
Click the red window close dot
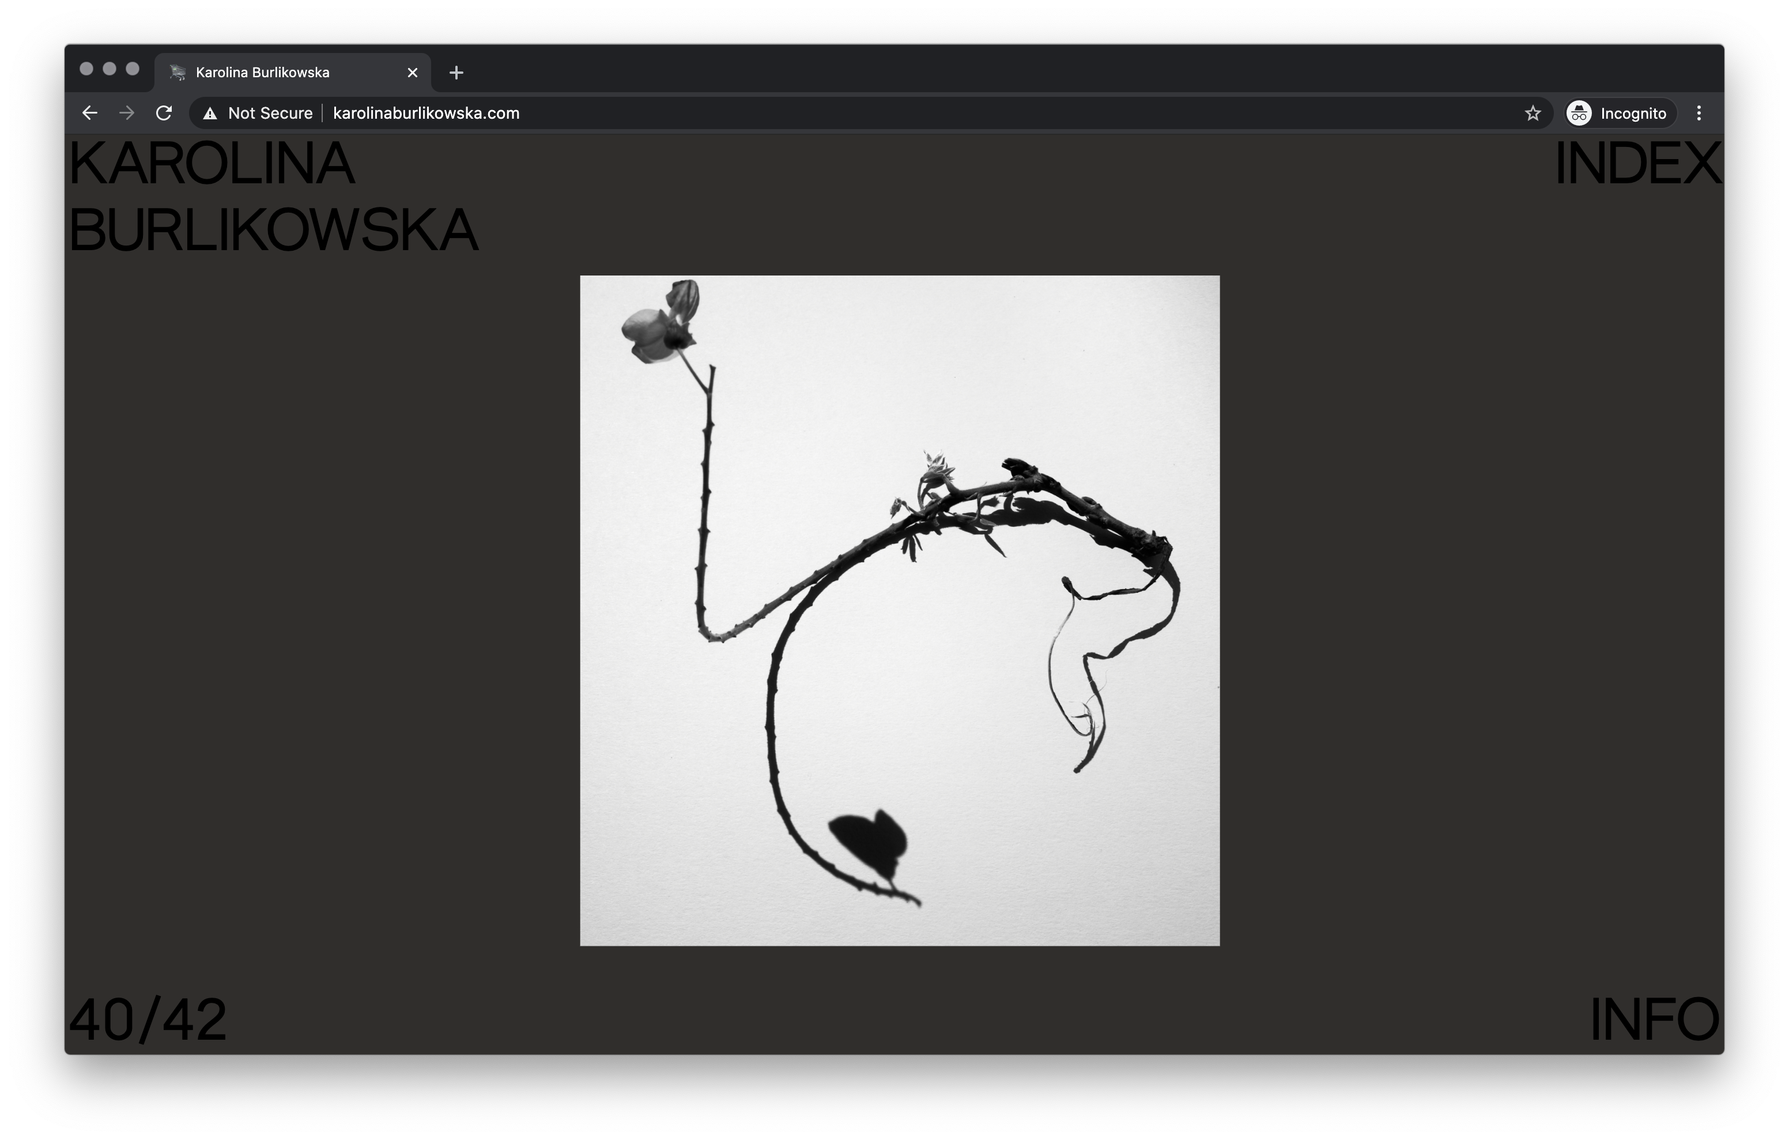click(86, 69)
